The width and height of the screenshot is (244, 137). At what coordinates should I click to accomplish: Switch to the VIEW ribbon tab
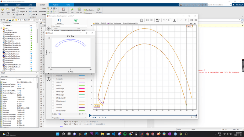coord(68,5)
